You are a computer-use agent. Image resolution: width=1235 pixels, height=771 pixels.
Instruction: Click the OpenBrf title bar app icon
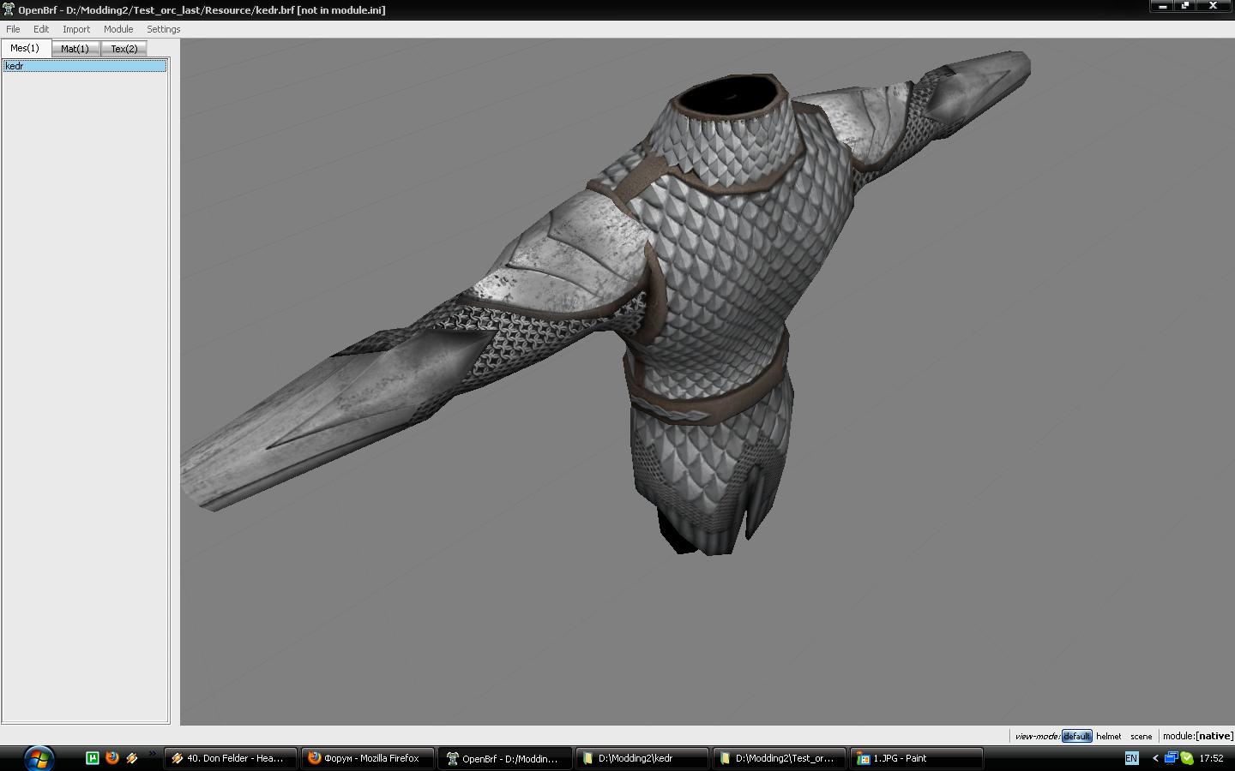click(x=9, y=9)
